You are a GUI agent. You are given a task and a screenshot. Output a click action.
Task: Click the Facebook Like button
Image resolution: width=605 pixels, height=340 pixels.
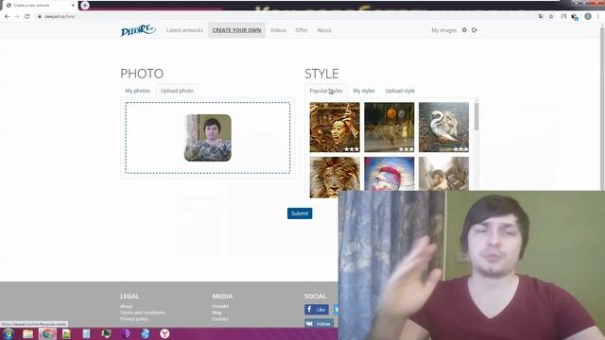click(x=317, y=310)
